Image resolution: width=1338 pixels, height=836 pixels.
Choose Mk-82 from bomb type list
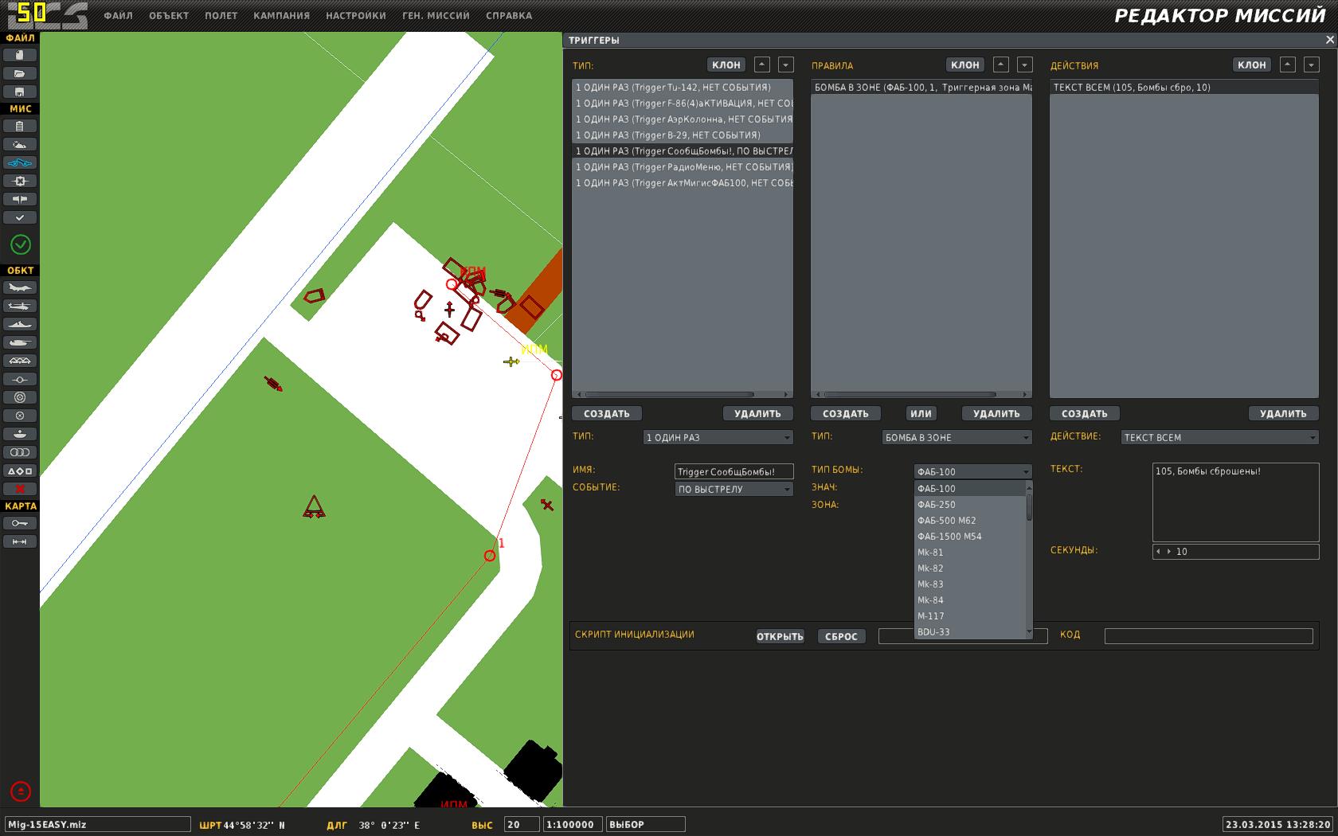point(969,568)
